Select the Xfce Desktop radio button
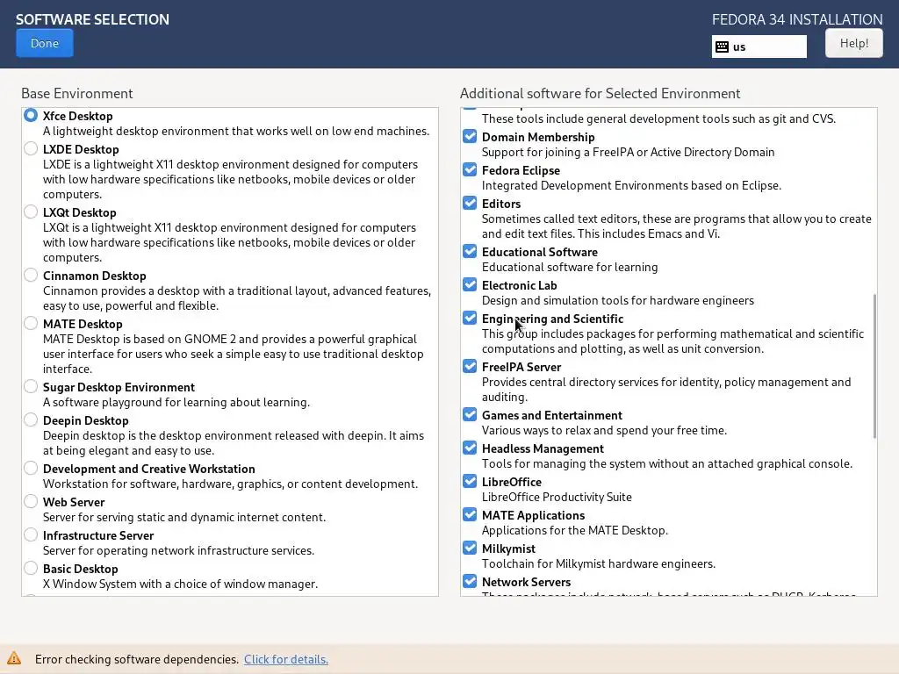The image size is (899, 674). tap(31, 115)
